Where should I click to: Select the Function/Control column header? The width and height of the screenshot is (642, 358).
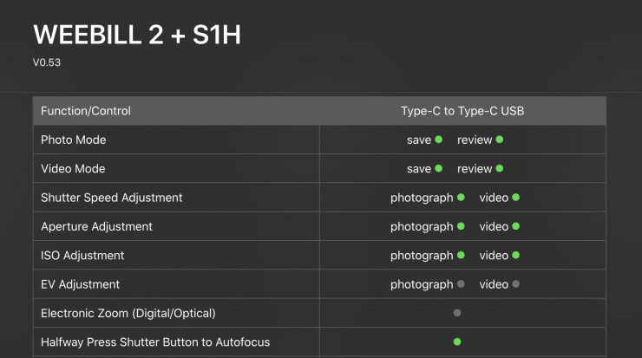coord(86,111)
